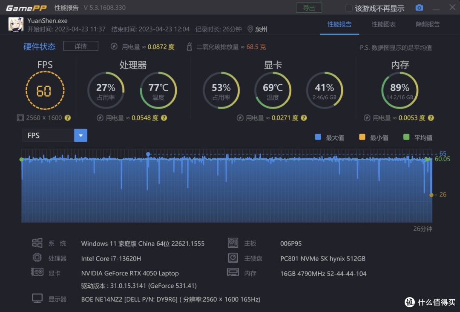Click the driver version 31.0.15.3141 text
Viewport: 460px width, 312px height.
tap(139, 286)
